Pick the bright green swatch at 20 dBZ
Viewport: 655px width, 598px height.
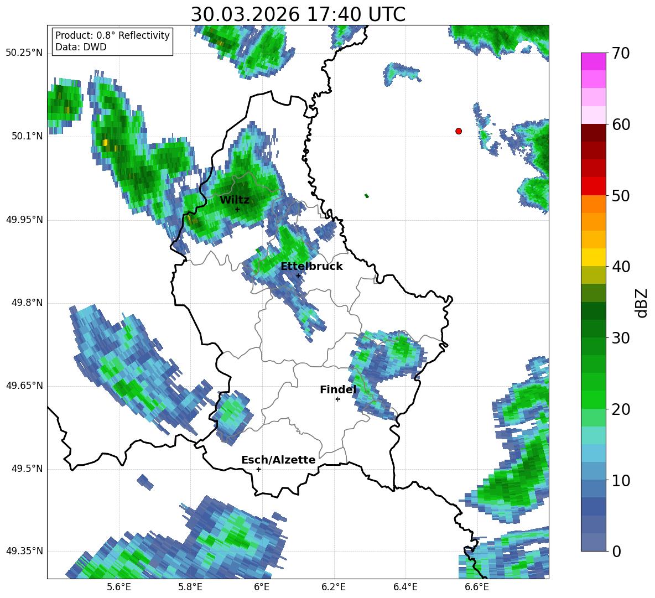coord(593,399)
